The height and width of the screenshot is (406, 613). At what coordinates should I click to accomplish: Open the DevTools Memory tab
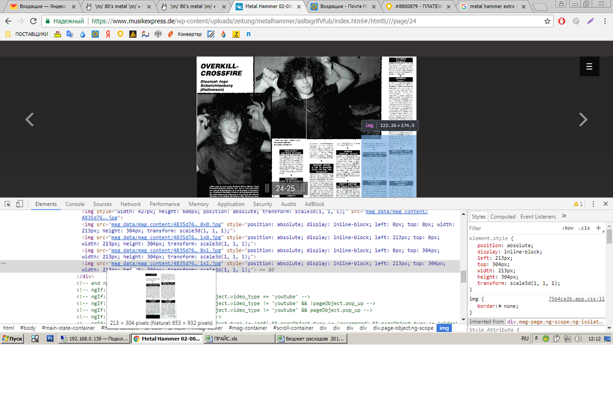tap(198, 204)
